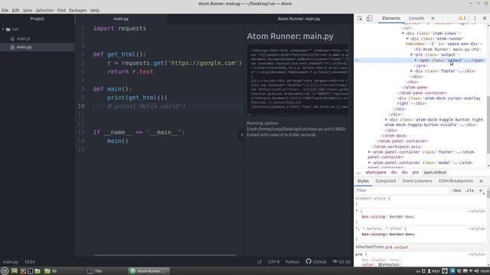Show more style sub-tabs via chevron

point(481,181)
